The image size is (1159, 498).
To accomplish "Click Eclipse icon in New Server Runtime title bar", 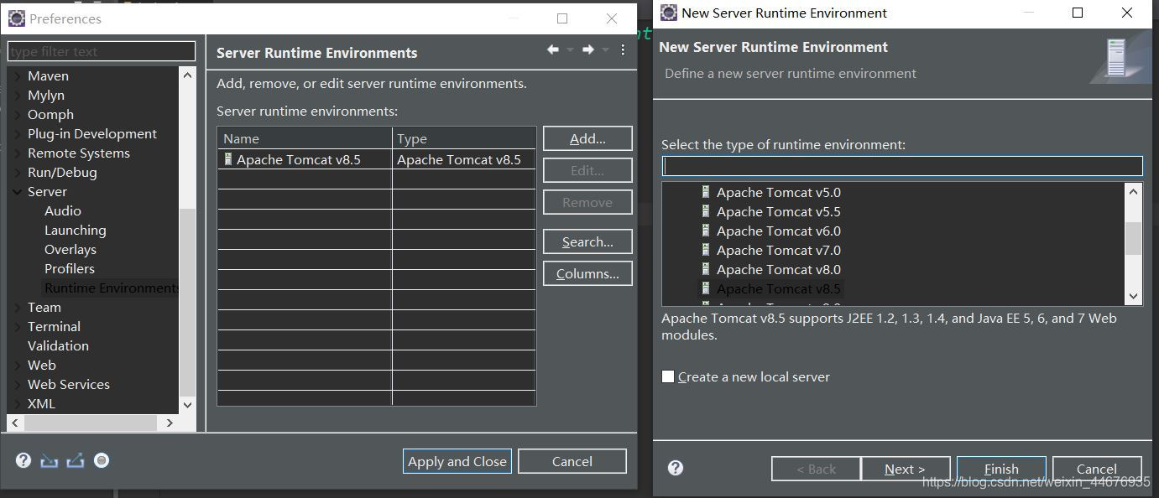I will point(669,13).
